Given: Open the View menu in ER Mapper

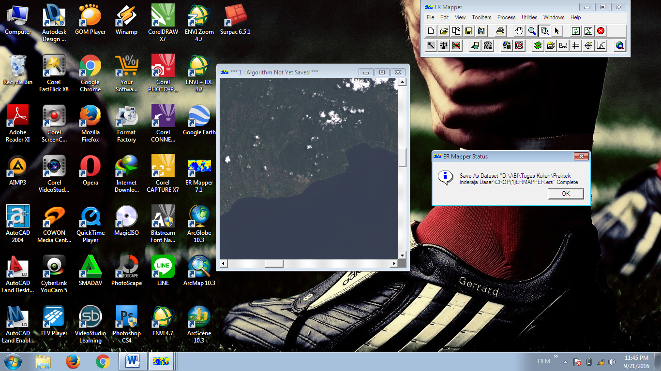Looking at the screenshot, I should 460,17.
